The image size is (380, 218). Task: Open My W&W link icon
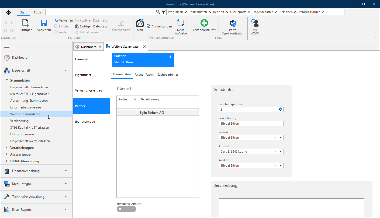(x=255, y=23)
